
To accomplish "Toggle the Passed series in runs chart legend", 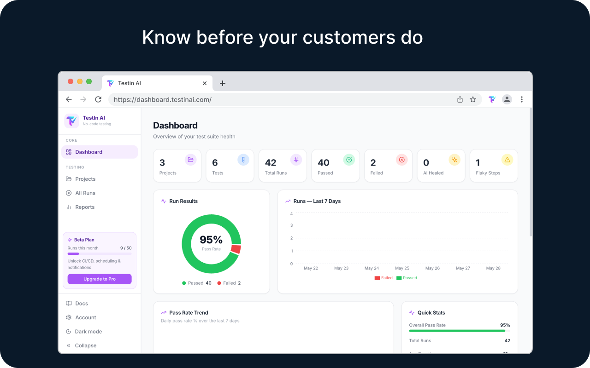I will [x=407, y=278].
